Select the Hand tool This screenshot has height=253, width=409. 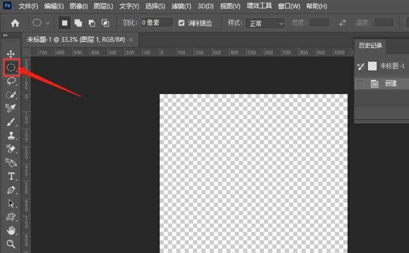[x=11, y=230]
